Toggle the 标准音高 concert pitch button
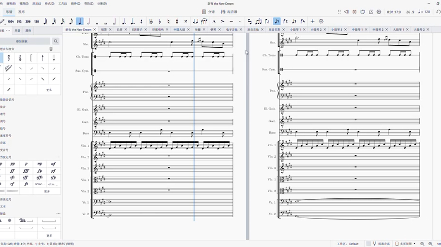 [381, 244]
